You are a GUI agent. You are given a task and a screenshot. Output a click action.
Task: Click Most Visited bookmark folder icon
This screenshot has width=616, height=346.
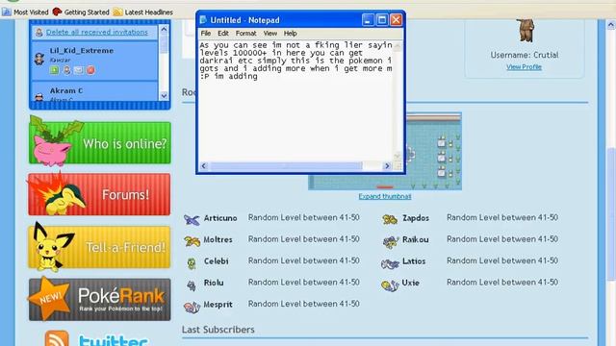click(7, 12)
